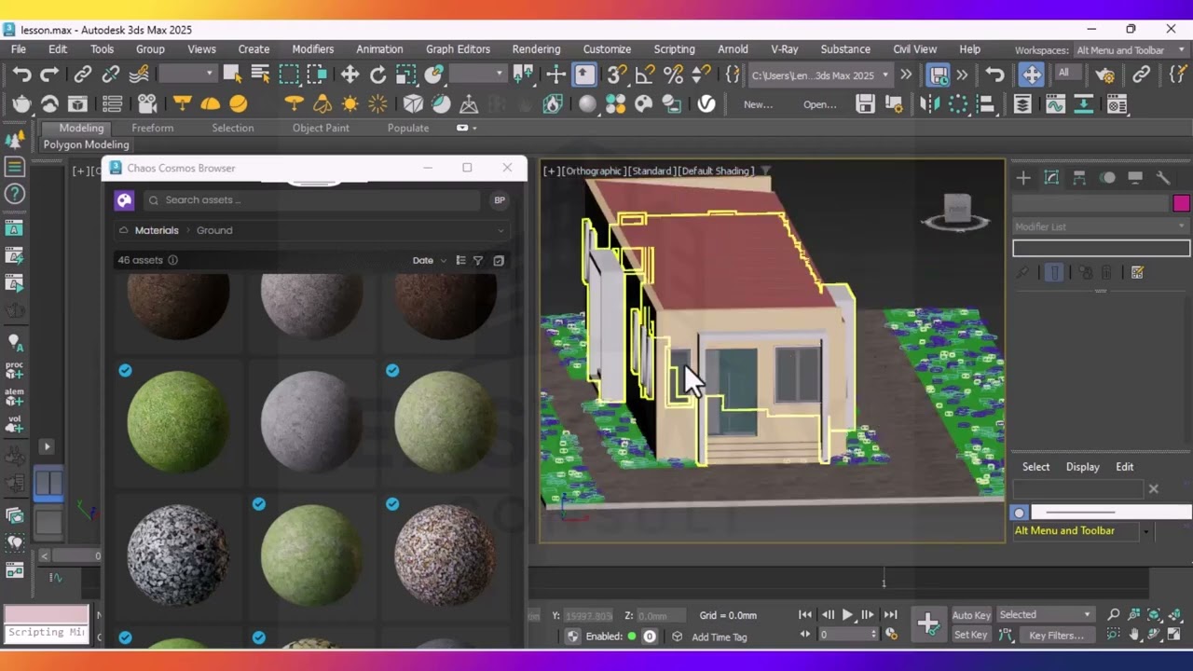The width and height of the screenshot is (1193, 671).
Task: Switch to the Object Paint ribbon tab
Action: tap(321, 128)
